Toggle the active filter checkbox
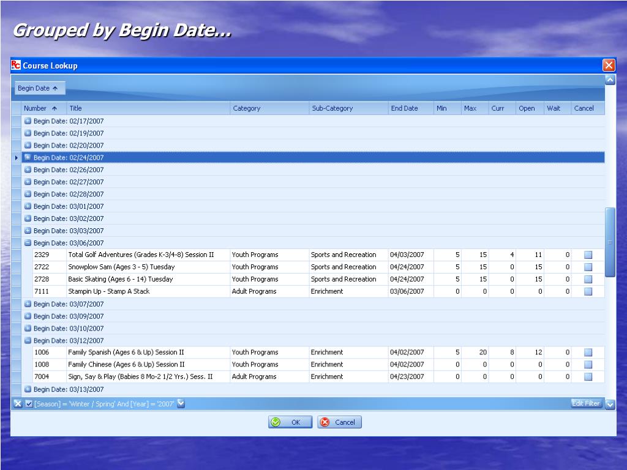Screen dimensions: 627x470 pyautogui.click(x=29, y=404)
